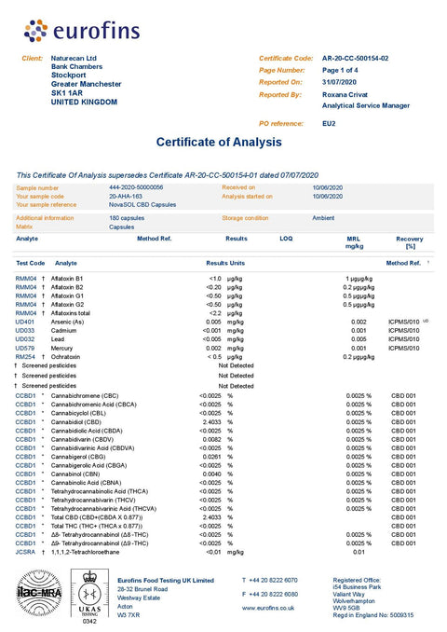Click the Cannabidiol (CBD) analyte row
447x632 pixels.
(218, 422)
